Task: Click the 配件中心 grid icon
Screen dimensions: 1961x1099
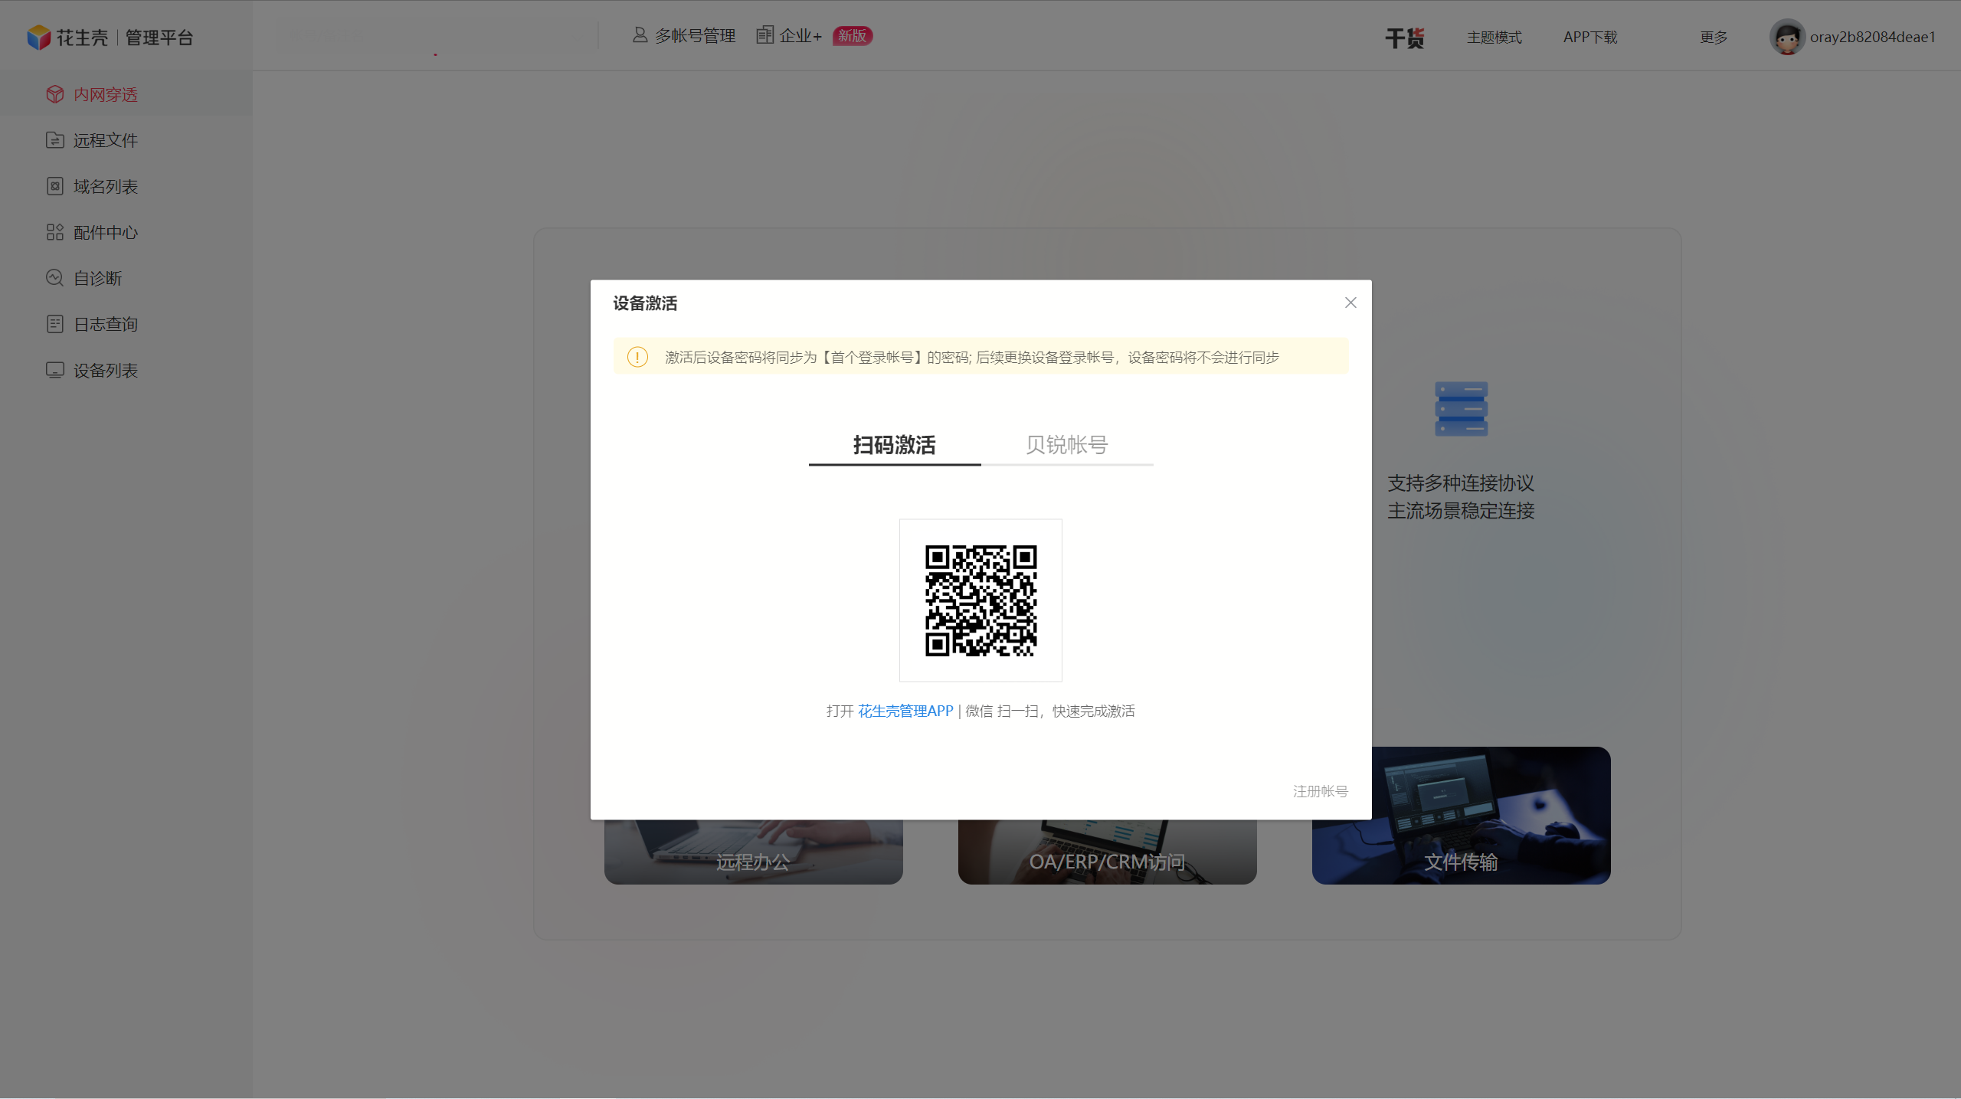Action: click(54, 232)
